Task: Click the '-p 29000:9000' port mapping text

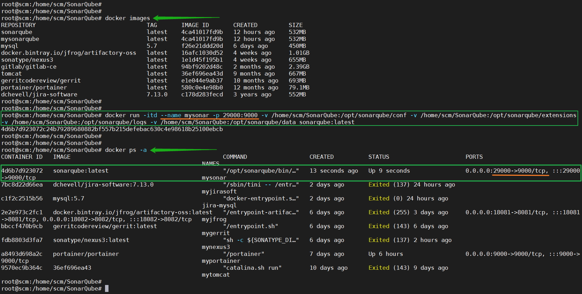Action: point(235,115)
